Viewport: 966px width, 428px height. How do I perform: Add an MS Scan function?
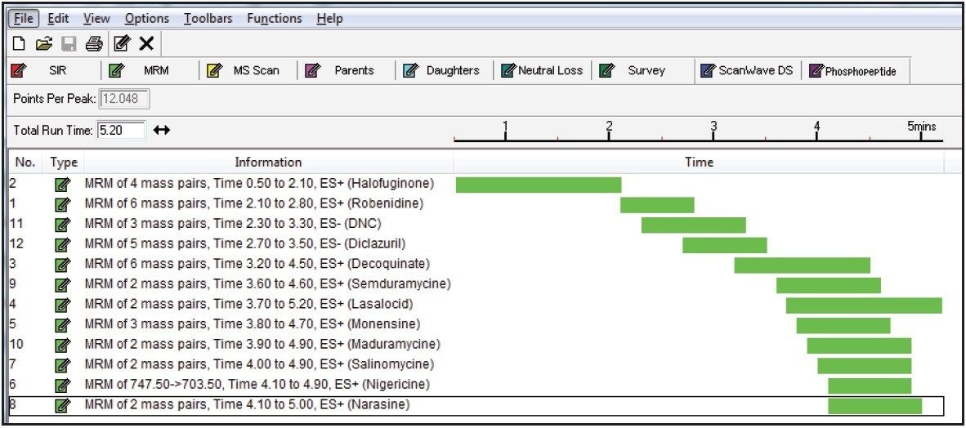249,71
